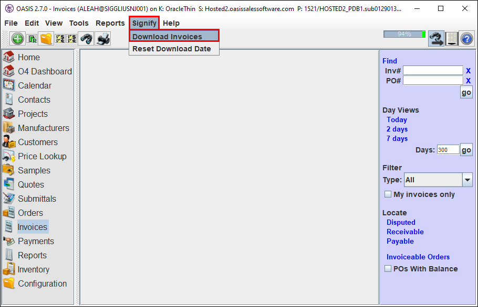478x307 pixels.
Task: Open the View menu
Action: click(x=54, y=23)
